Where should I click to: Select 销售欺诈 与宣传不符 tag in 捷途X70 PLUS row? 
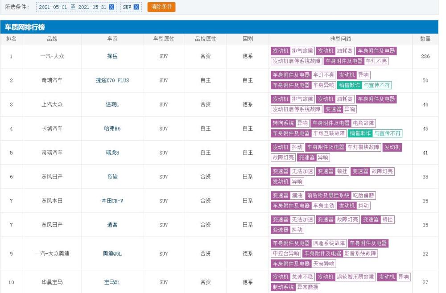click(x=364, y=85)
